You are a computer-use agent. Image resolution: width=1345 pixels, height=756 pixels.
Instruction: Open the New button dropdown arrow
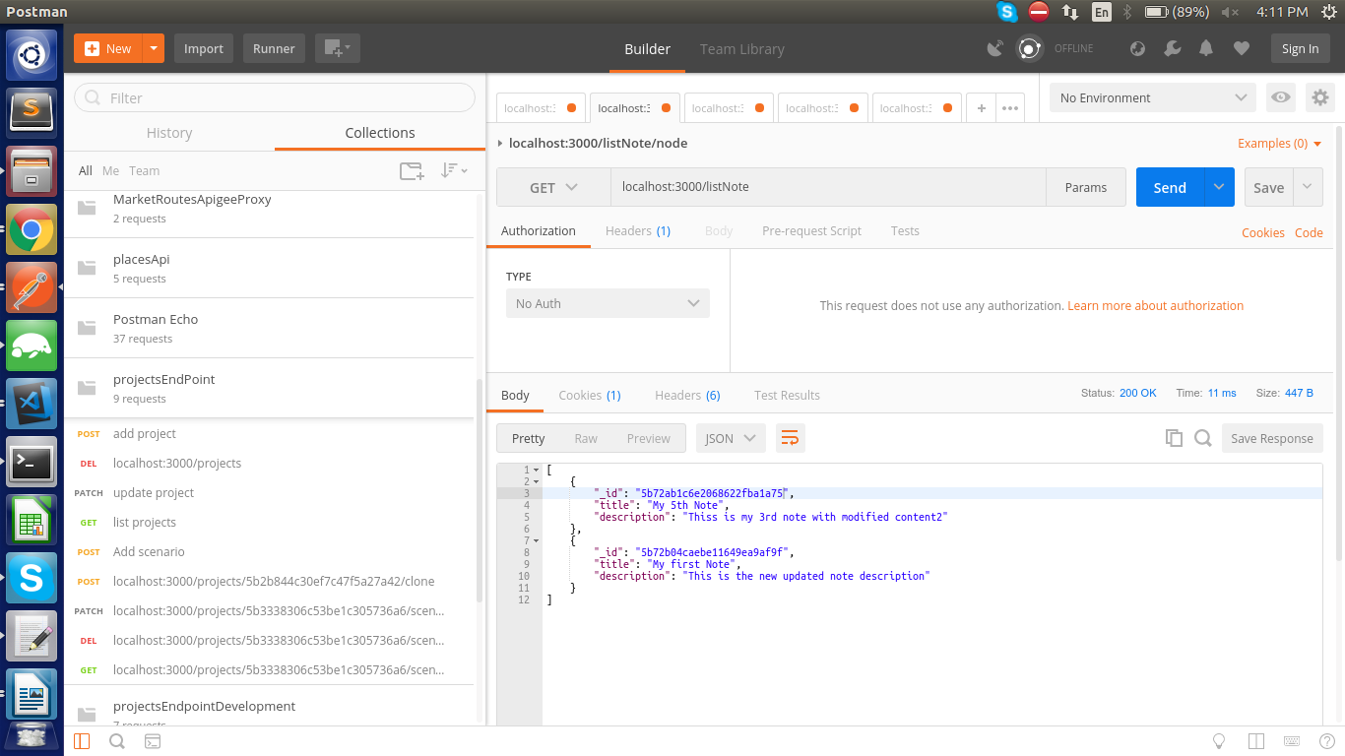click(x=154, y=48)
